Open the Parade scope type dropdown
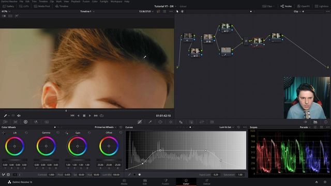The image size is (331, 186). tap(305, 127)
